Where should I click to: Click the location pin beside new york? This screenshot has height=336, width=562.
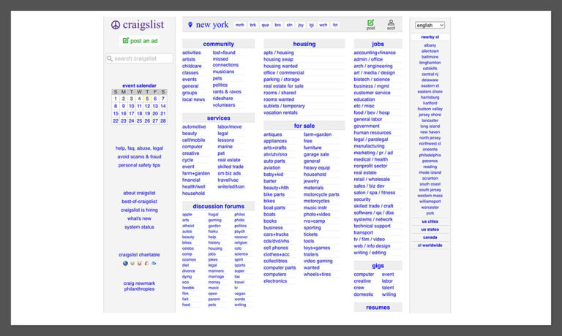[190, 25]
